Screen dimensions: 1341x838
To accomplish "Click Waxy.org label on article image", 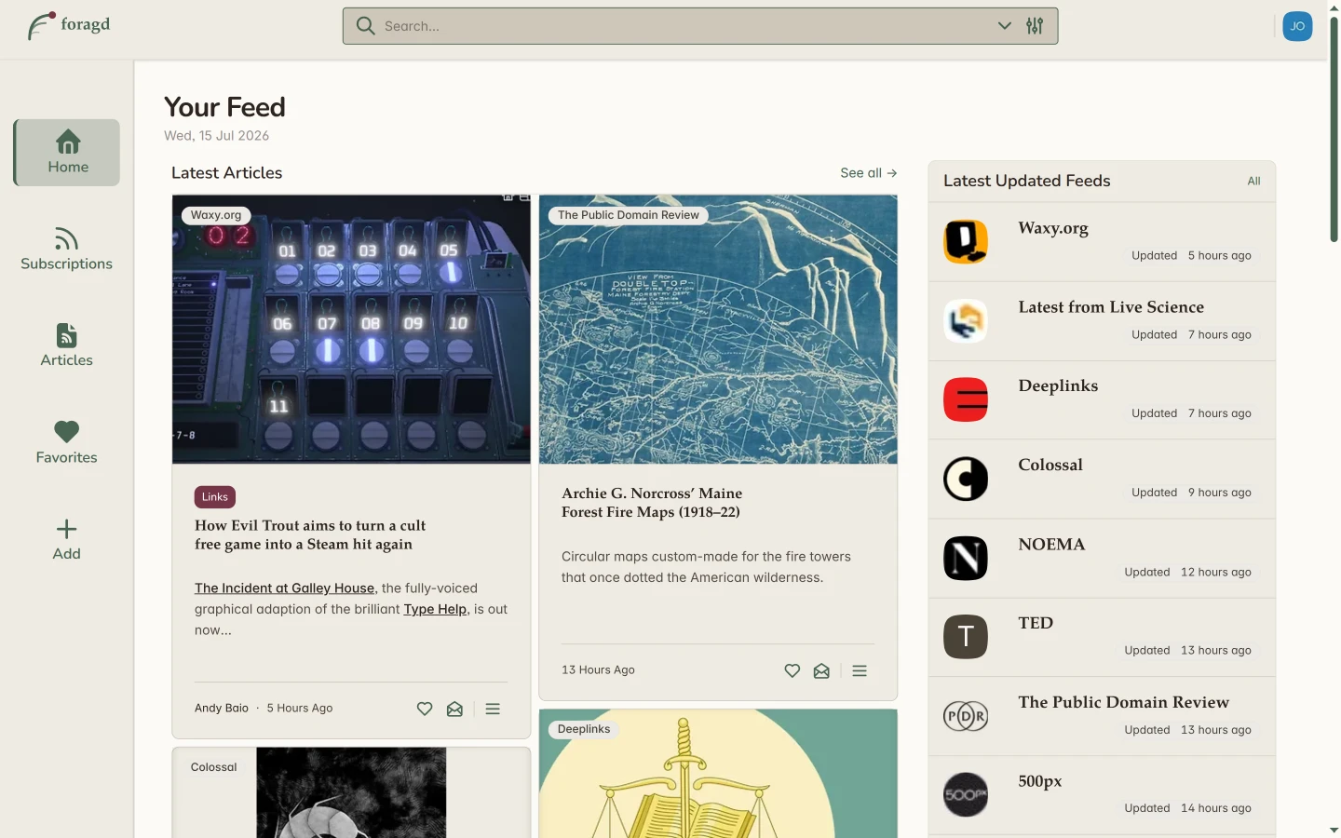I will [x=216, y=215].
